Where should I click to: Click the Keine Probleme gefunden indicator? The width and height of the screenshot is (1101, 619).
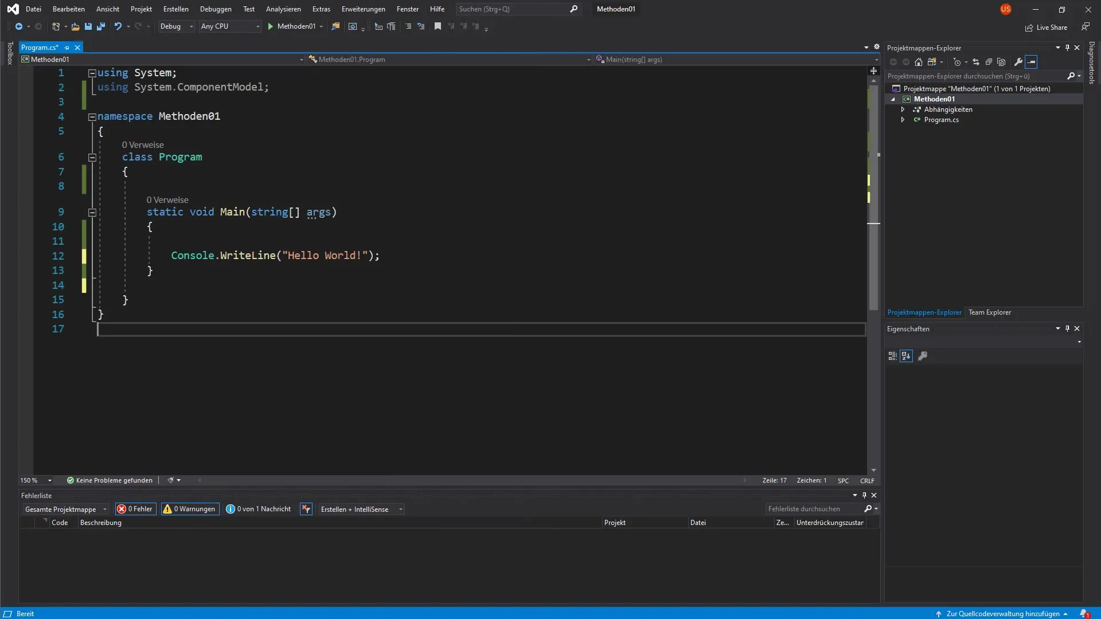(110, 480)
